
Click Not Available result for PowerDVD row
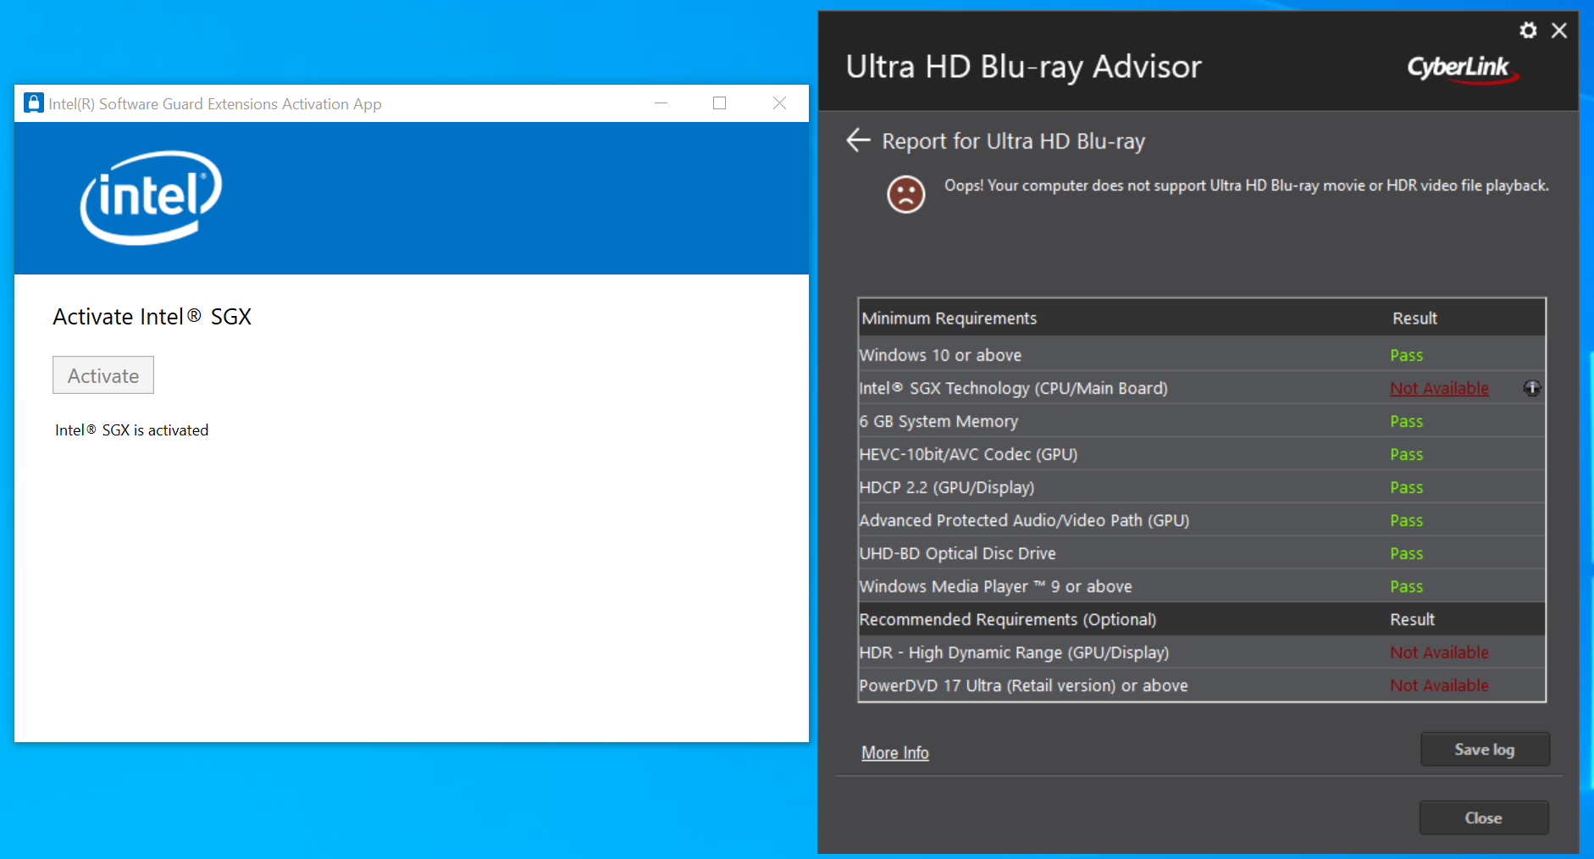pyautogui.click(x=1439, y=685)
